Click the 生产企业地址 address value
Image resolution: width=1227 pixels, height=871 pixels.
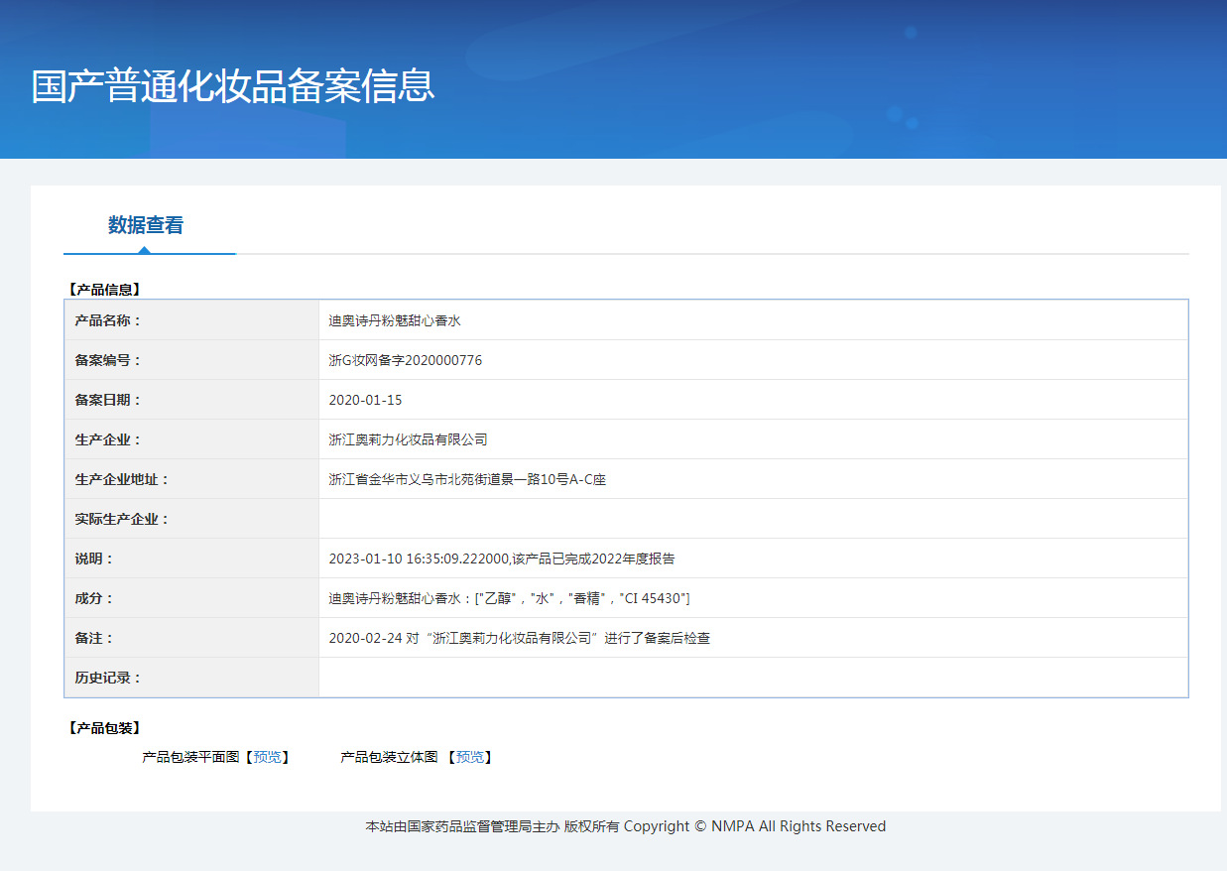tap(467, 479)
